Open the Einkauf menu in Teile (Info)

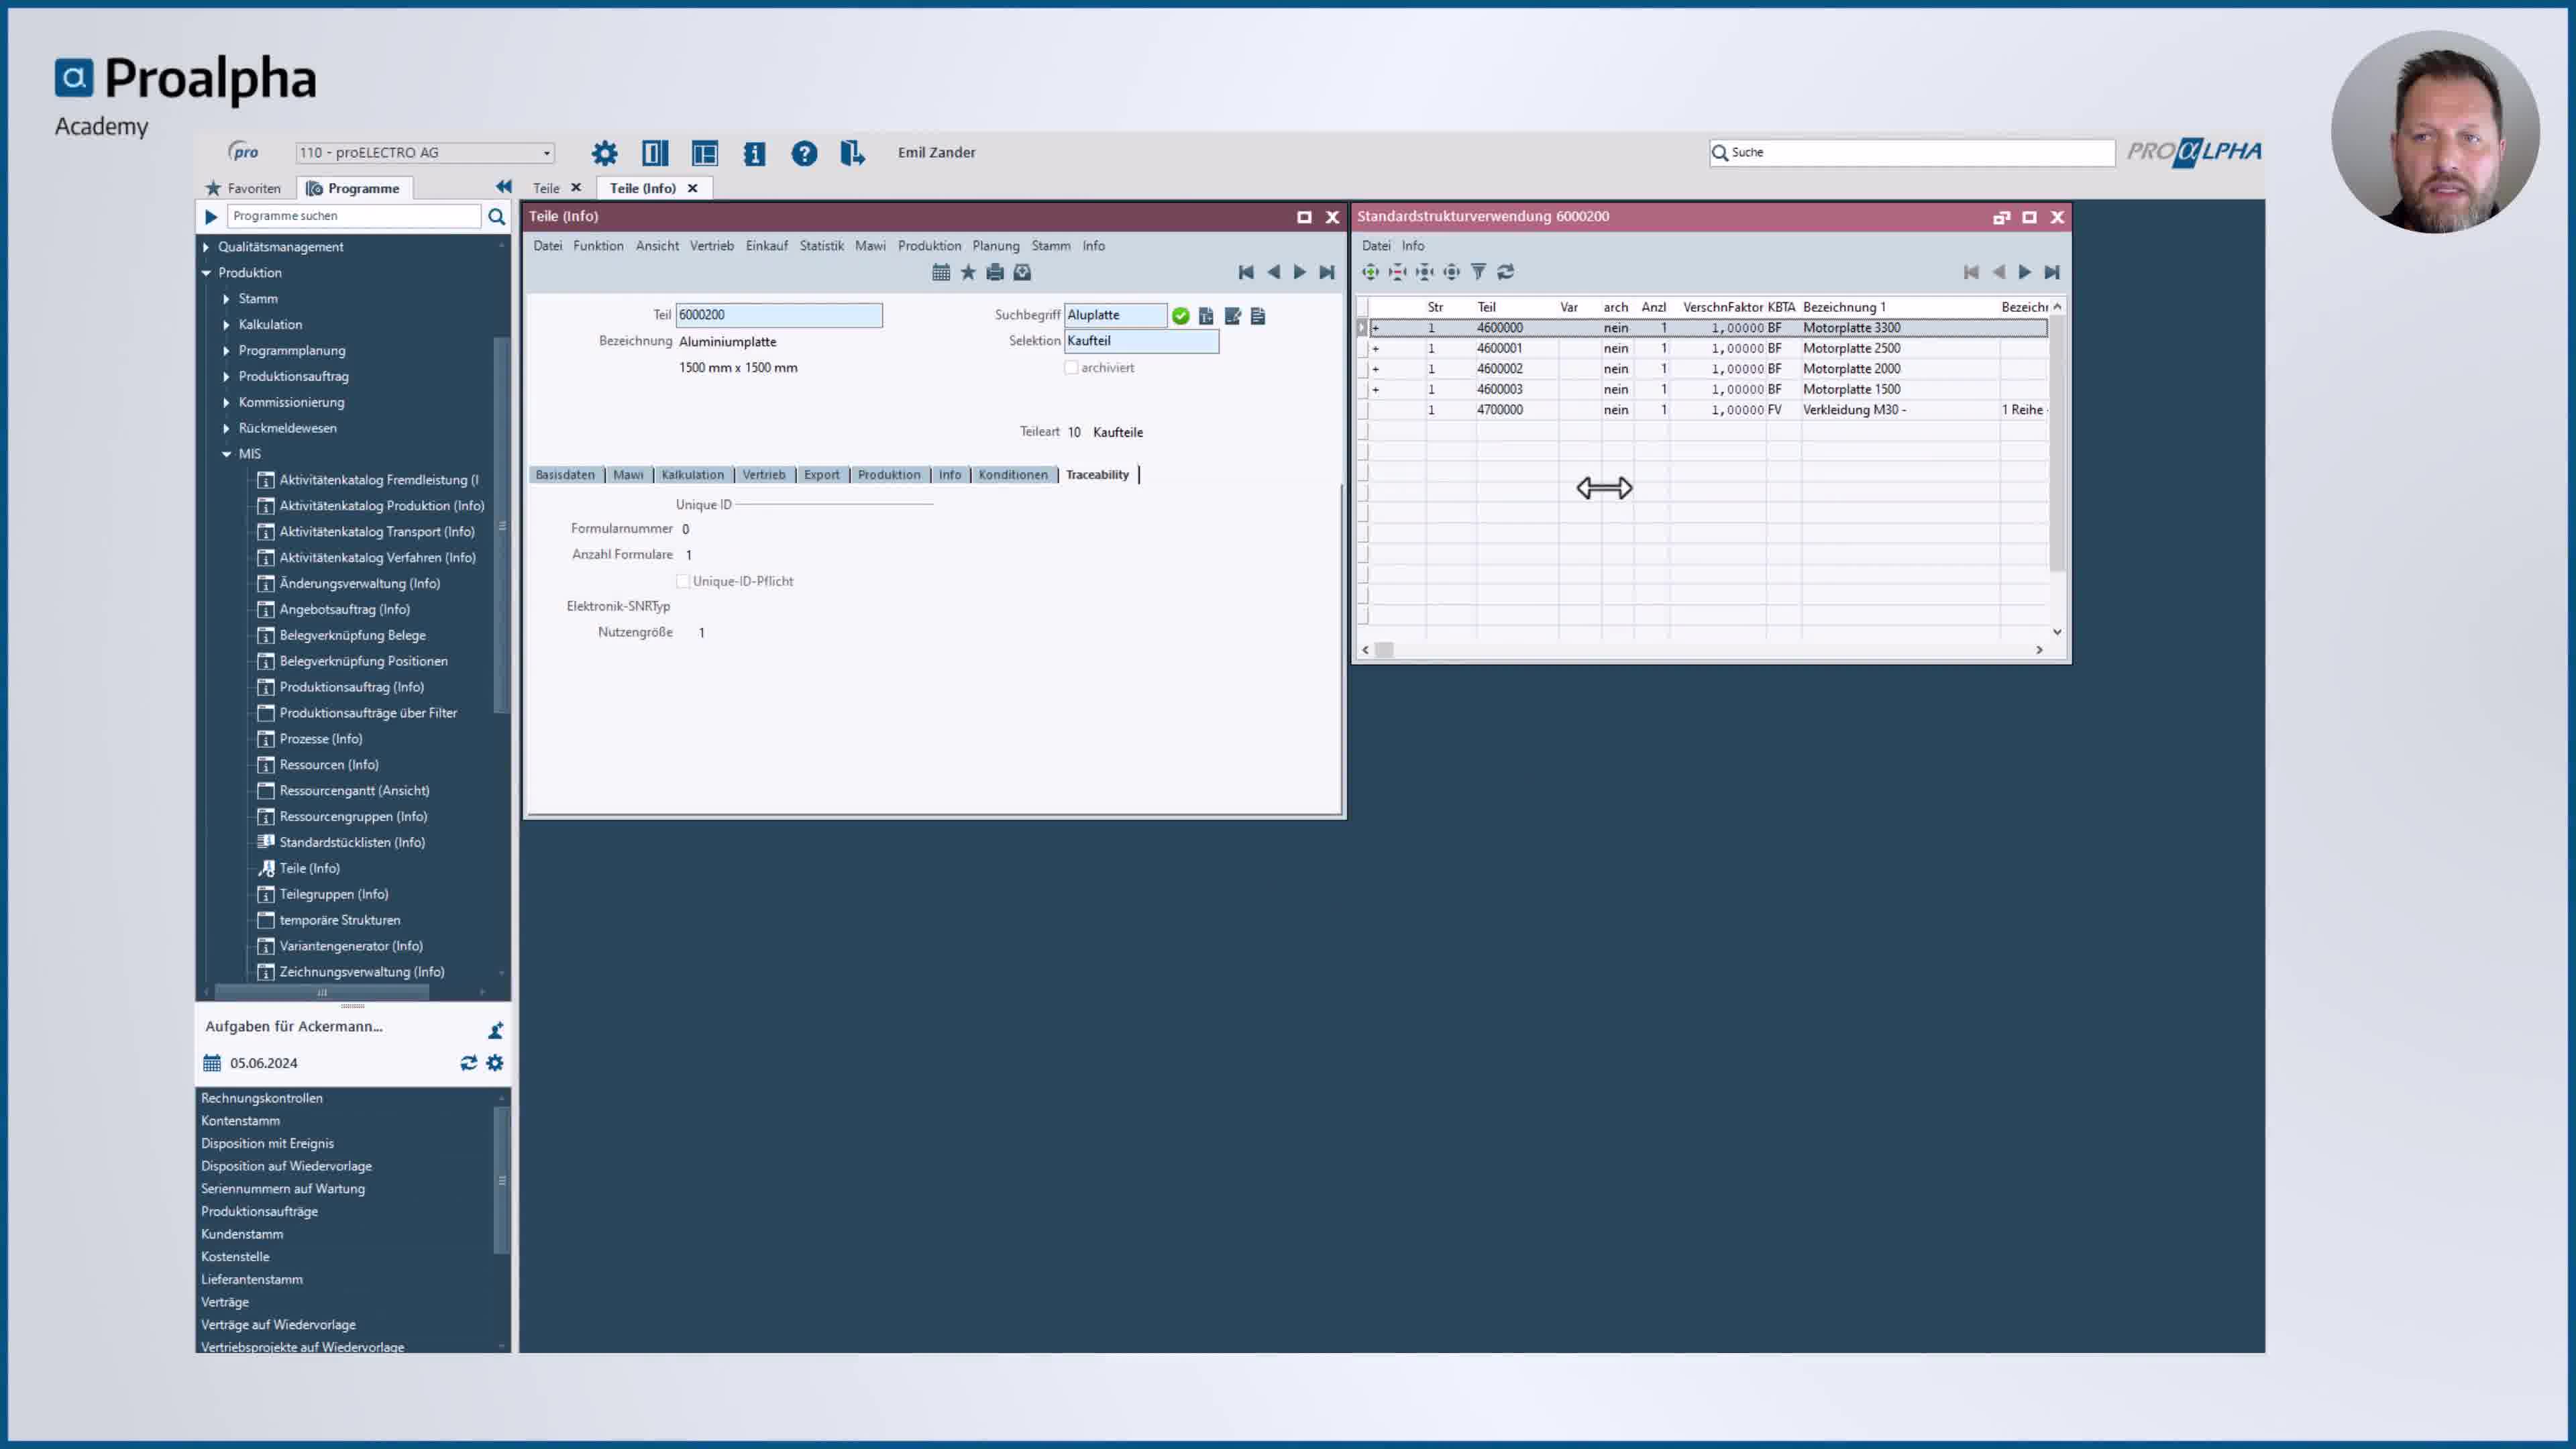tap(767, 246)
